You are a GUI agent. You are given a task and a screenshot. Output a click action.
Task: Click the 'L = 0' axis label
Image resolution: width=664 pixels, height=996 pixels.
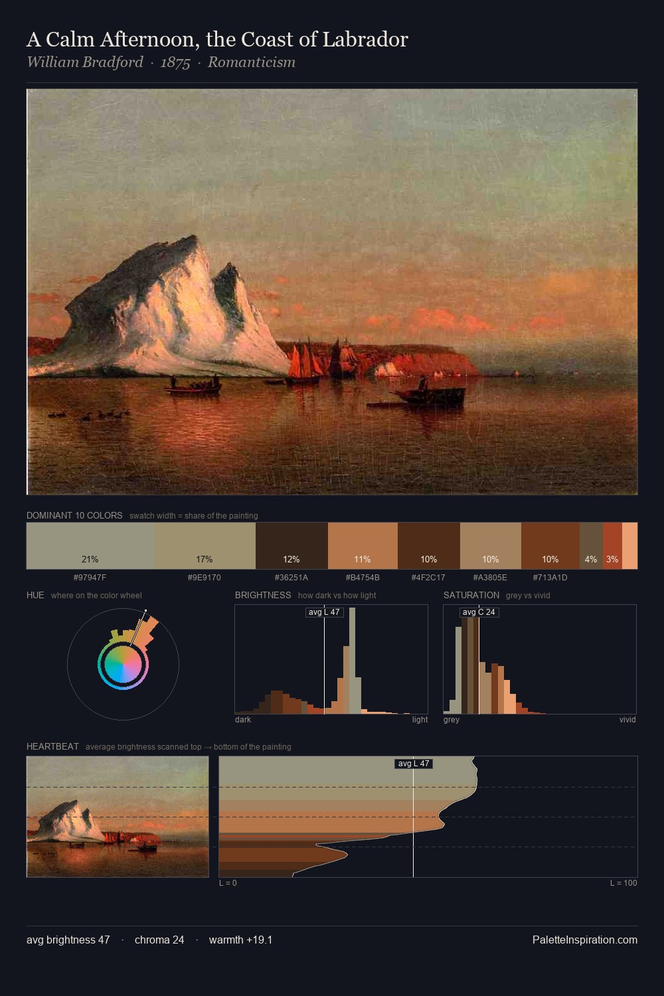[228, 883]
